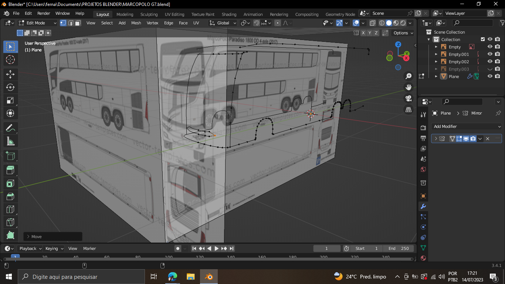Switch to the UV Editing workspace tab
Image resolution: width=505 pixels, height=284 pixels.
point(174,14)
